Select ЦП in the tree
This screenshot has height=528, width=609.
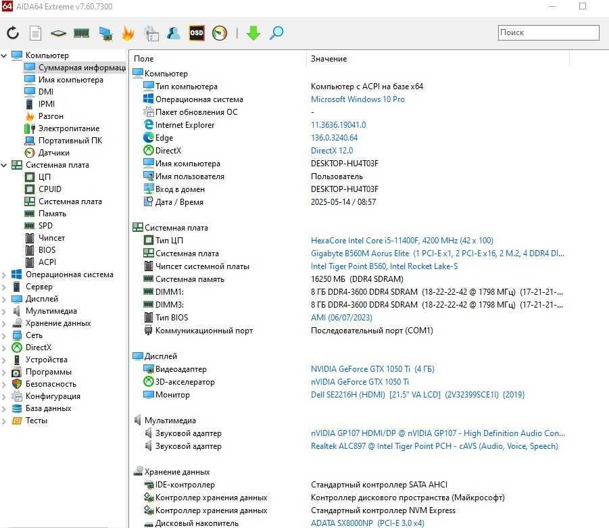pyautogui.click(x=45, y=176)
